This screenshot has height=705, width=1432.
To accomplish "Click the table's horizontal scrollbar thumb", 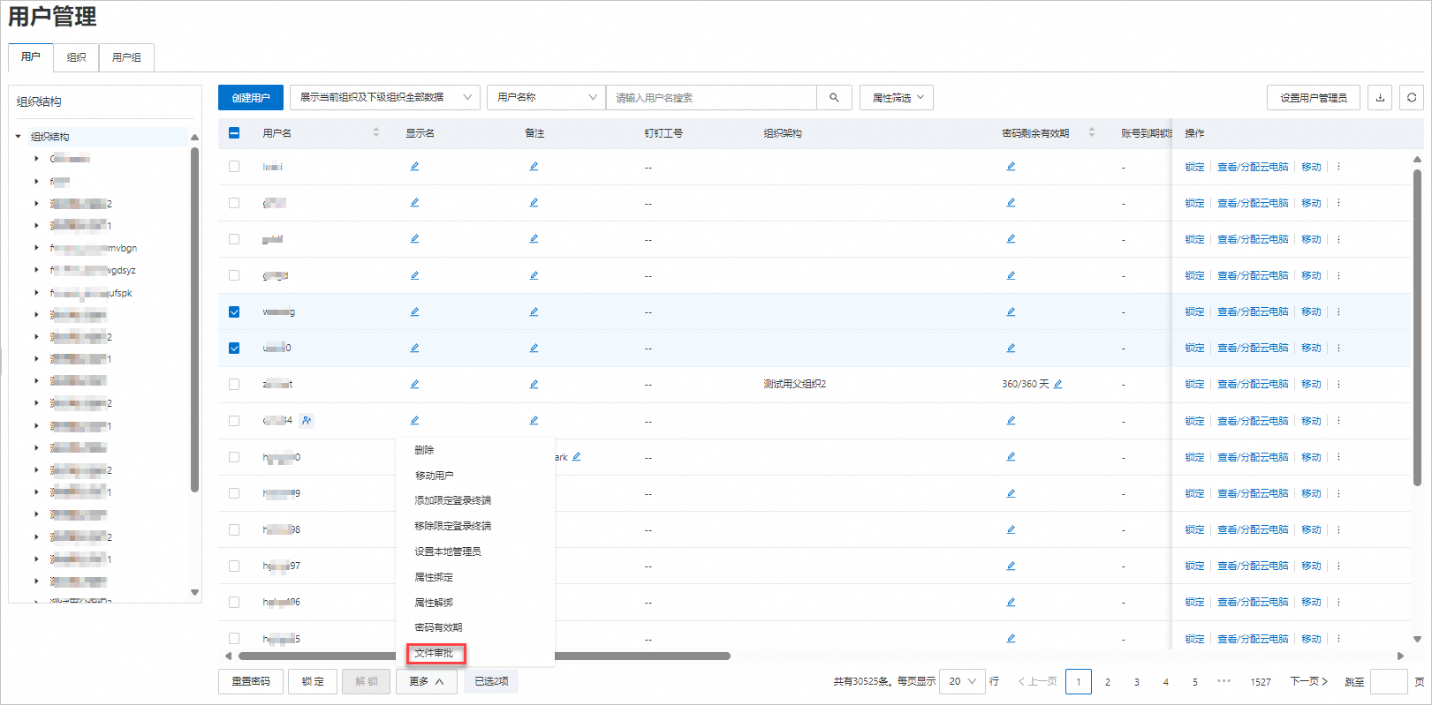I will (484, 656).
